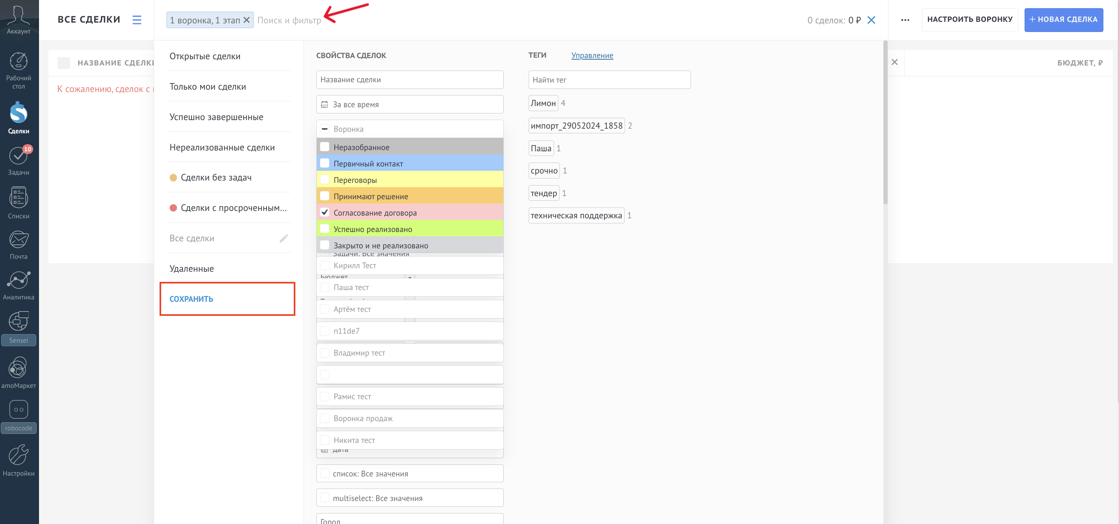Open Задачи tasks icon
The width and height of the screenshot is (1119, 524).
click(19, 156)
